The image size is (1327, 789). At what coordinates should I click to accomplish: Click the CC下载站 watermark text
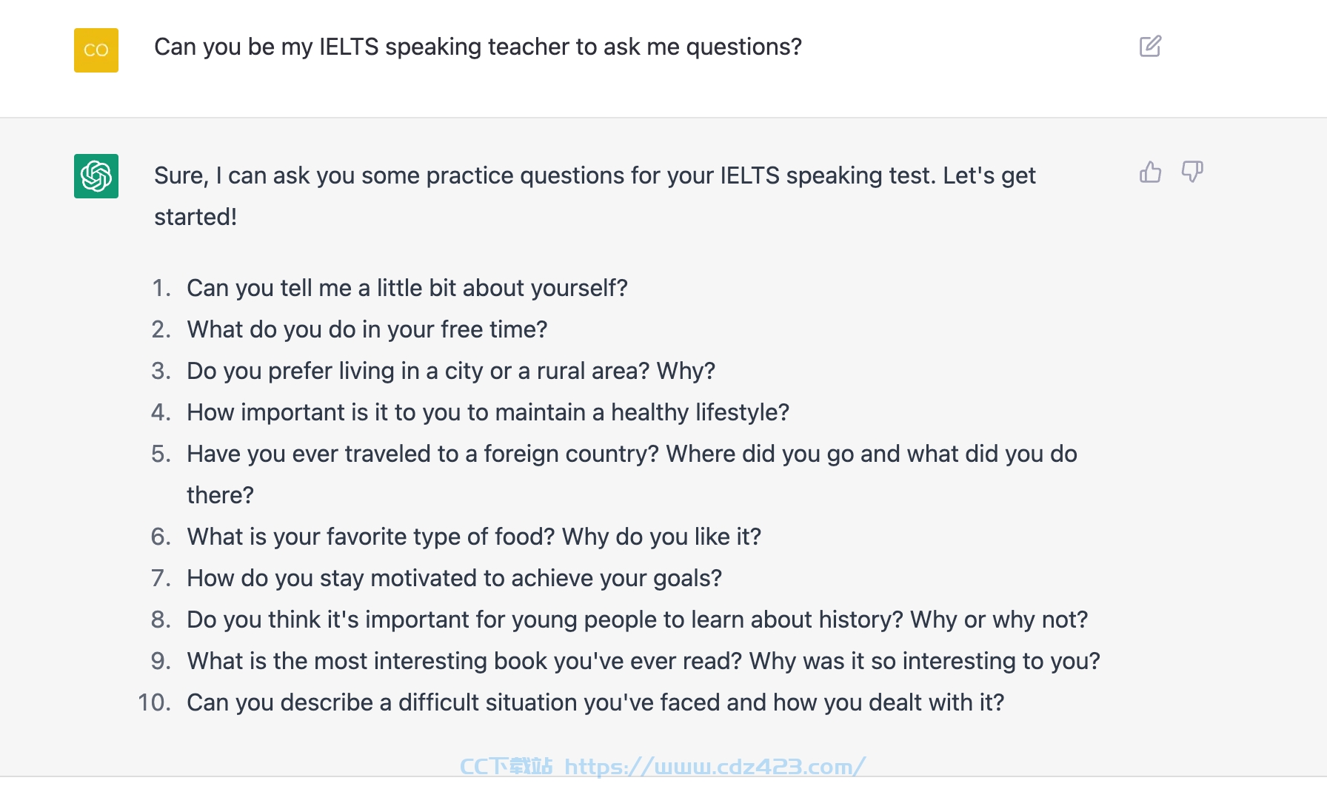coord(507,766)
